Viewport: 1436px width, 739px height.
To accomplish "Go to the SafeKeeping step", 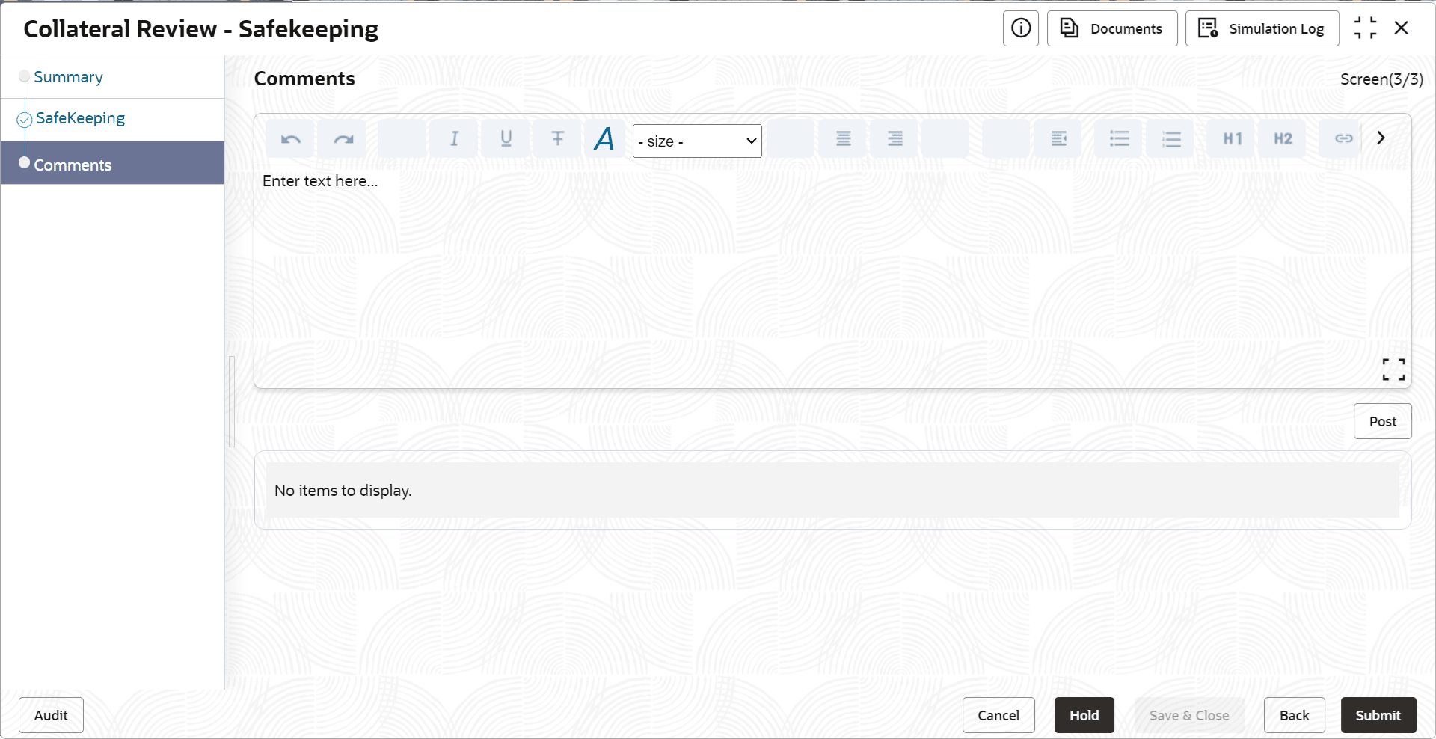I will pos(80,118).
